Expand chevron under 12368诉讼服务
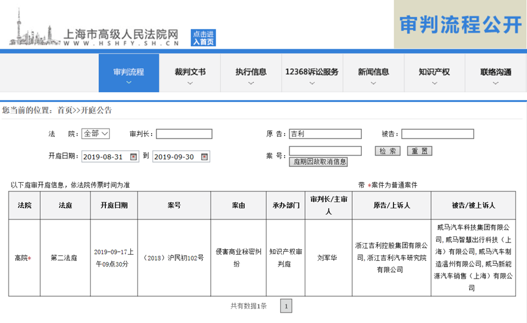The height and width of the screenshot is (323, 527). point(312,83)
